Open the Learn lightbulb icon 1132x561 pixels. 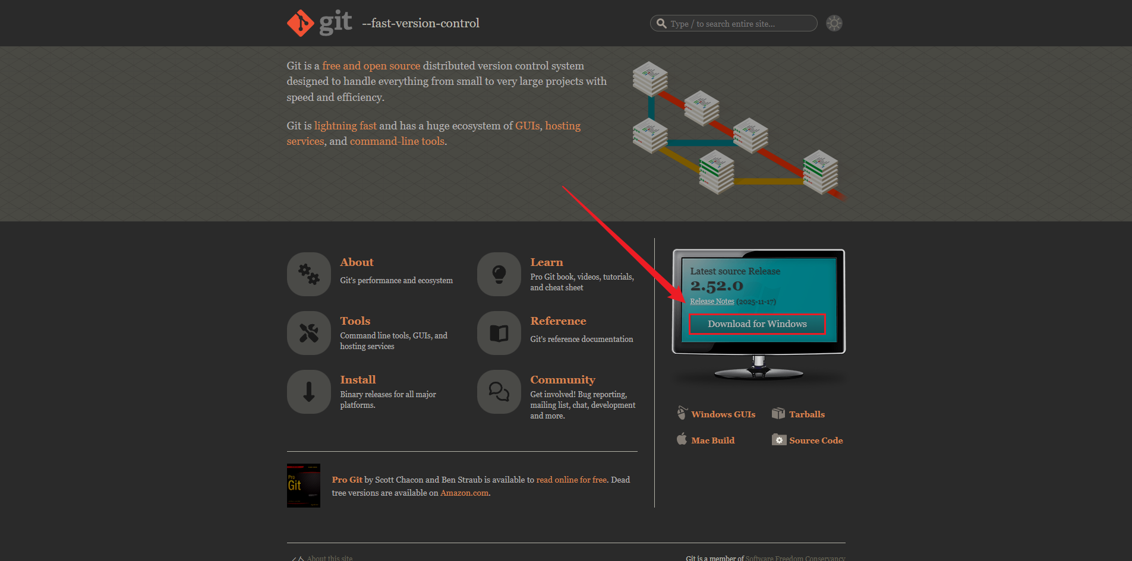click(499, 274)
